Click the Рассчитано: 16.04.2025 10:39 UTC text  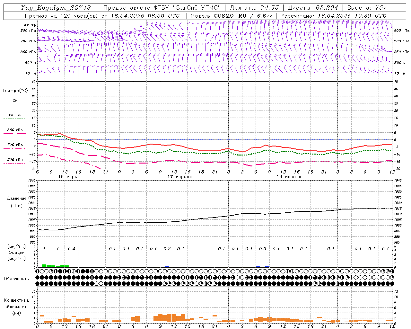333,16
